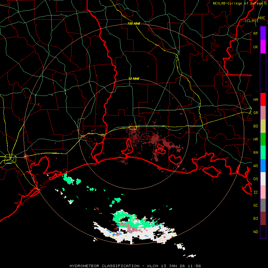Click the UK legend label
Screen dimensions: 268x268
coord(255,47)
